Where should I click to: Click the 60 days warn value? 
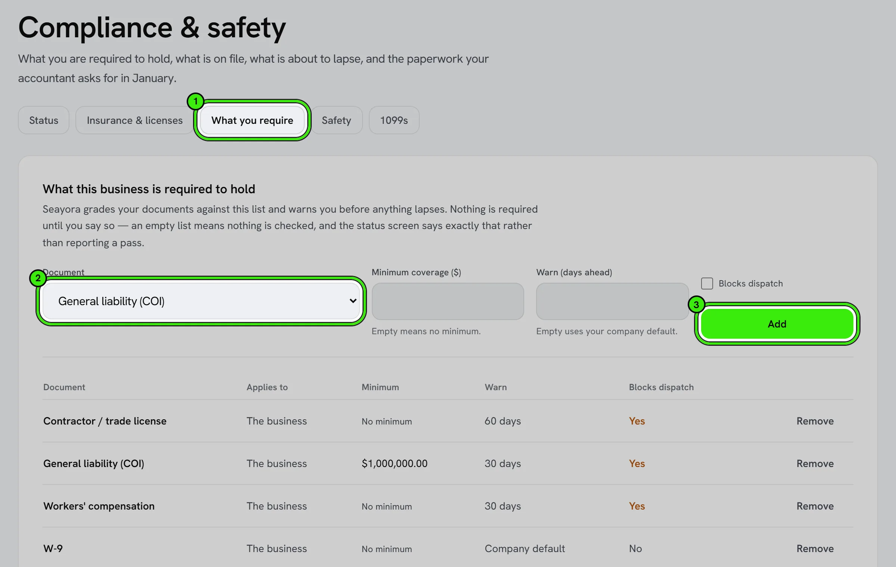(x=503, y=421)
